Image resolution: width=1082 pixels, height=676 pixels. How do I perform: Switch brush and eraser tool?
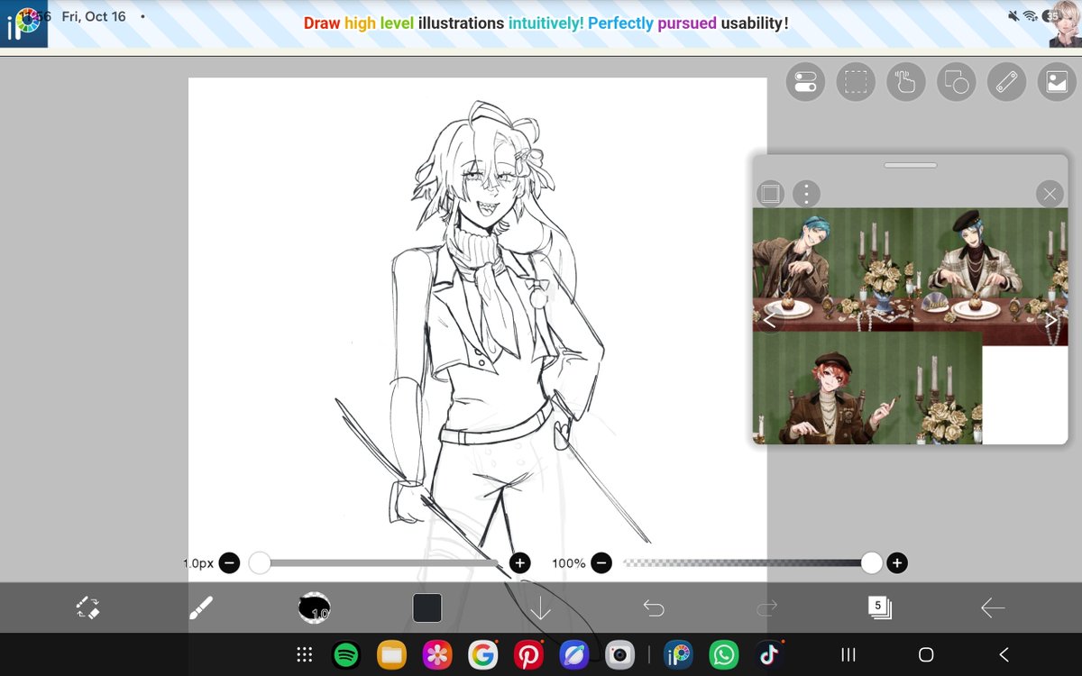[x=87, y=608]
